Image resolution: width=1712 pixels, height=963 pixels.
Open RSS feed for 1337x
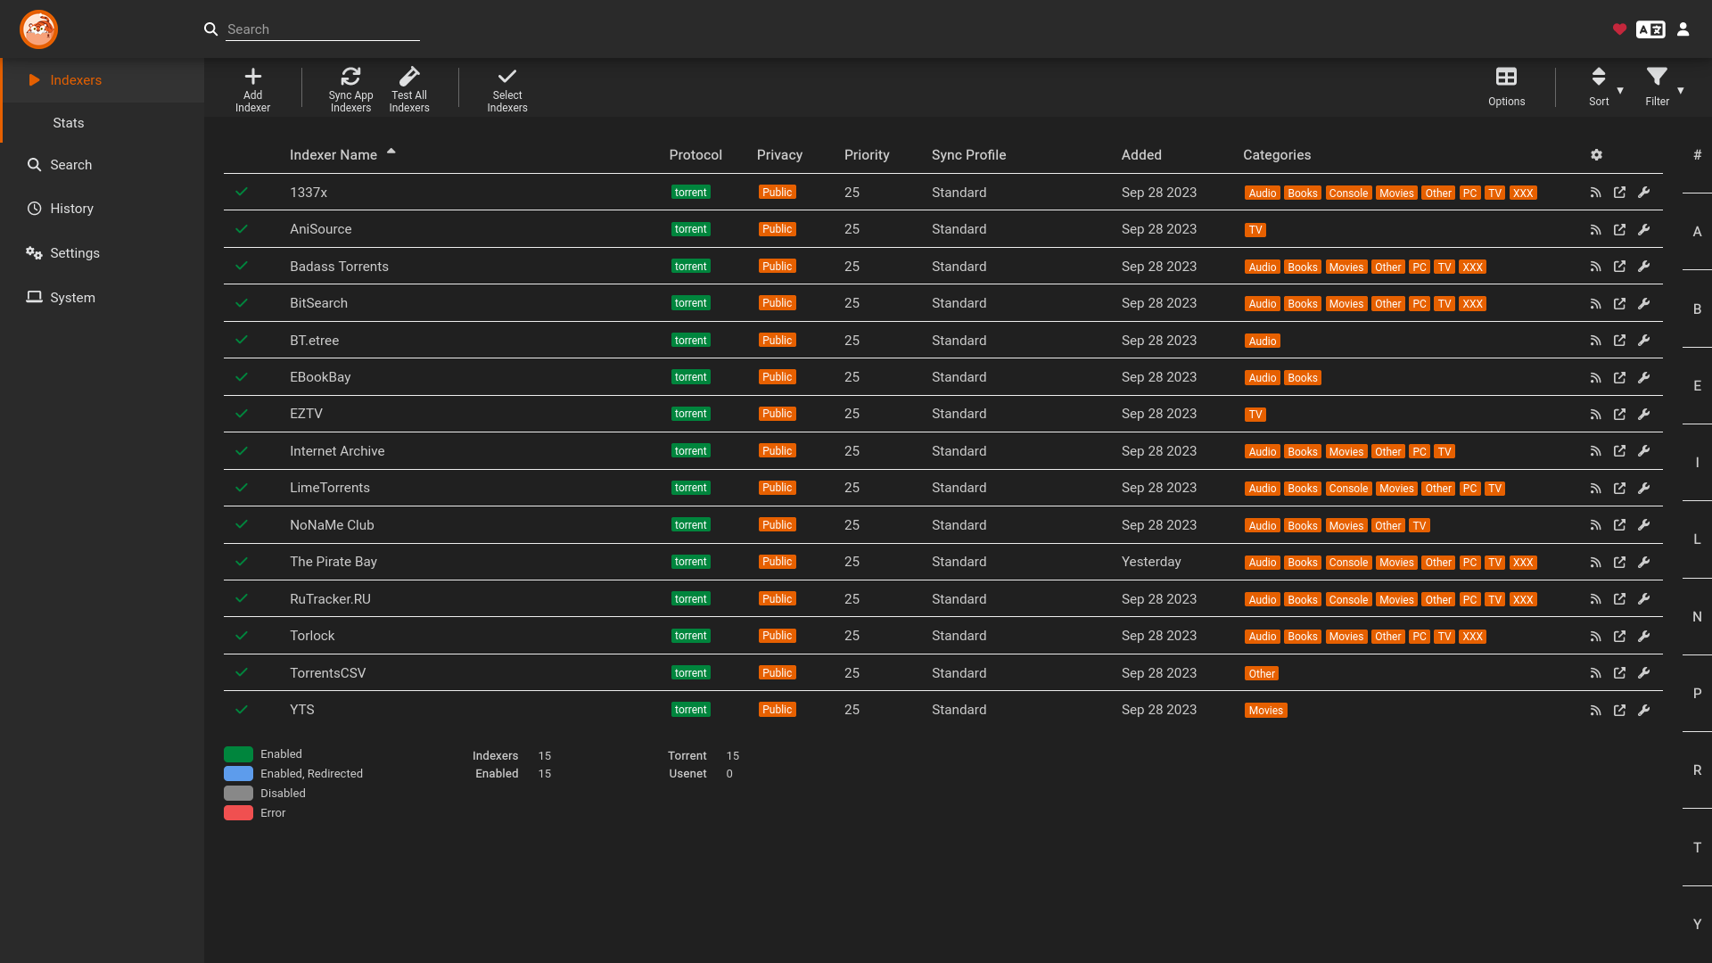1595,193
